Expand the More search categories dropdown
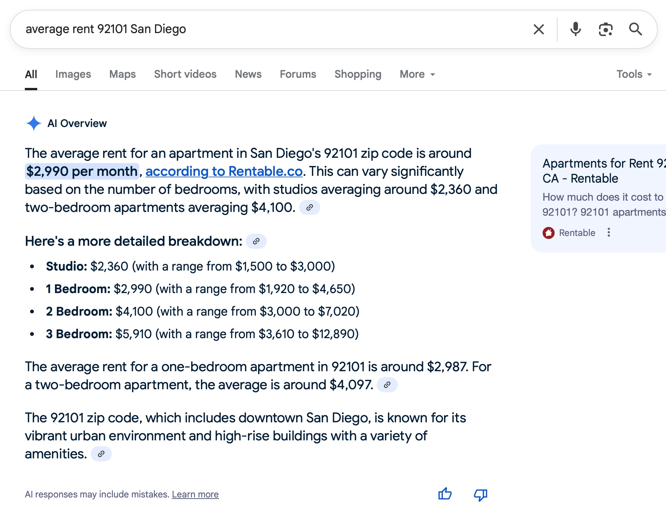Screen dimensions: 666x523 [x=417, y=74]
